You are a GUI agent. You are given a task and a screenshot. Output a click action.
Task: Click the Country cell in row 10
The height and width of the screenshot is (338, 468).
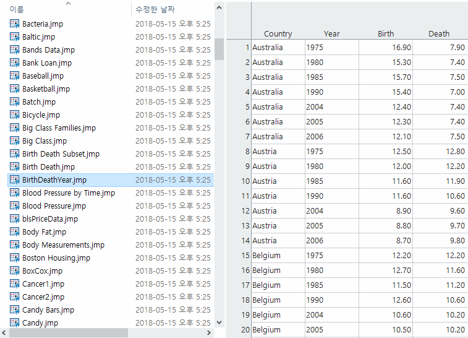pos(278,181)
